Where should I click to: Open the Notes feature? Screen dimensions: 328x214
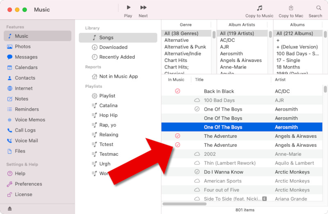[37, 99]
